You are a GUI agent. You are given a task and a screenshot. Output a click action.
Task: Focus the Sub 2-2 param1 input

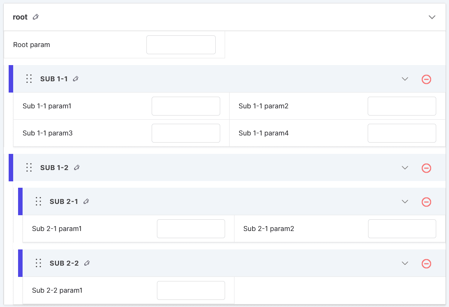(191, 290)
